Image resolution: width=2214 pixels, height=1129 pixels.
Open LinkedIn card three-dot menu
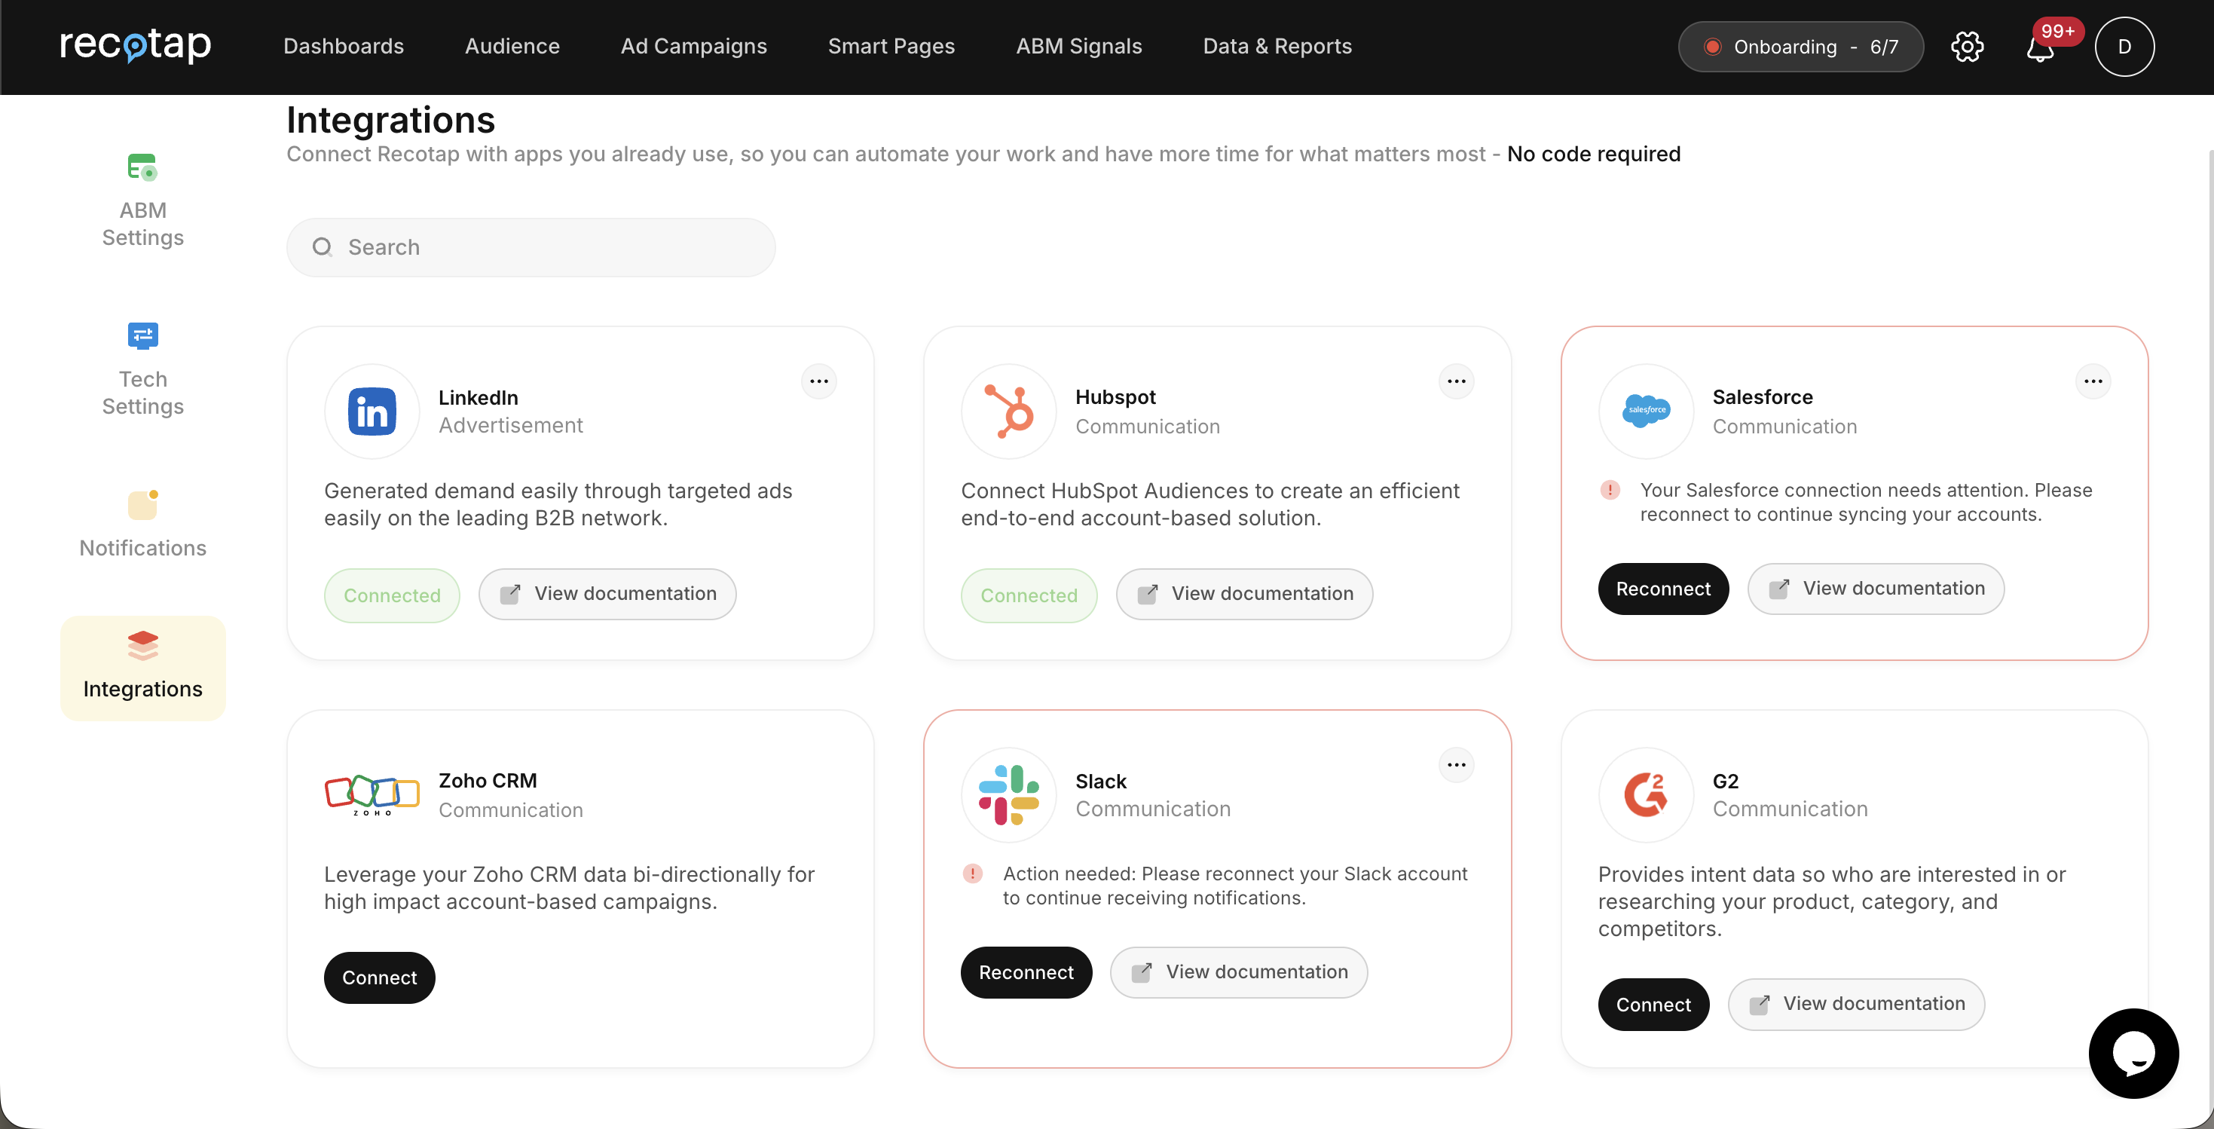(x=819, y=381)
